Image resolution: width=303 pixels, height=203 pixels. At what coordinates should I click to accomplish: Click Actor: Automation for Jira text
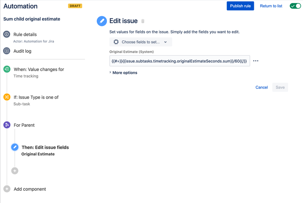coord(34,41)
